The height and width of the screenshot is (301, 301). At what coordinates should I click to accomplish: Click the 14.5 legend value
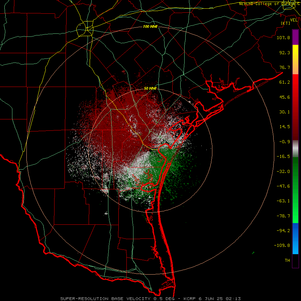pos(285,127)
